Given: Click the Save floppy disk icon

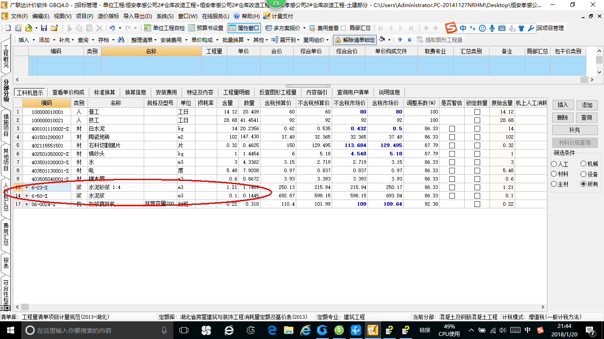Looking at the screenshot, I should (44, 28).
